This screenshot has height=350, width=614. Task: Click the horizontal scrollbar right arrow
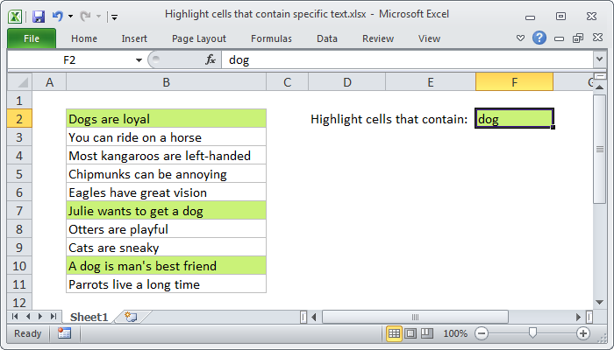click(578, 317)
